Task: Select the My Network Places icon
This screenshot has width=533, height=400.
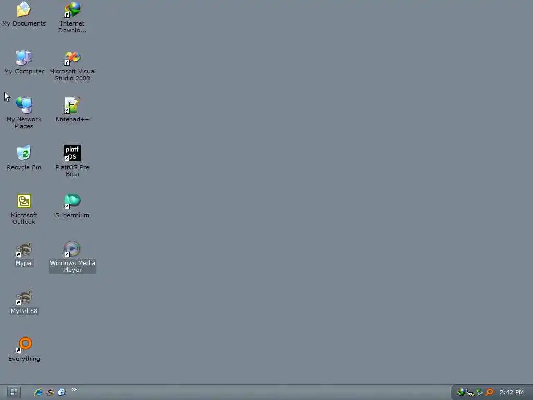Action: [x=24, y=113]
